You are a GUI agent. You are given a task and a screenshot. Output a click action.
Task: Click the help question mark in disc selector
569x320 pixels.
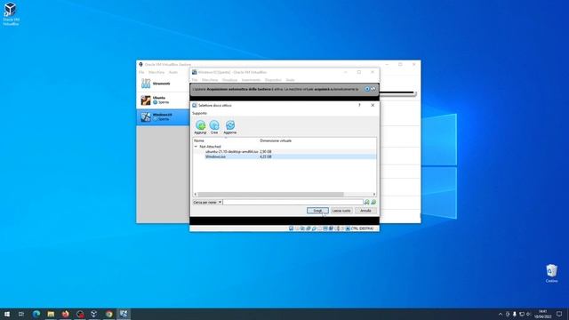point(359,105)
